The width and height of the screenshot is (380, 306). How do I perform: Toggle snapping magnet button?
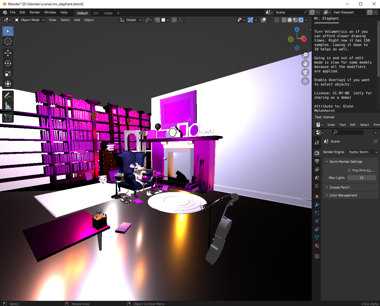(157, 20)
